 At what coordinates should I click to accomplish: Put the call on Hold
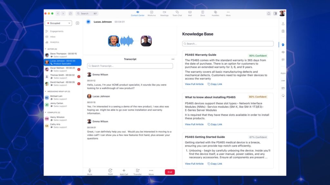pyautogui.click(x=110, y=172)
